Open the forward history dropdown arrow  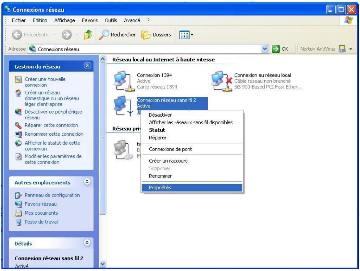coord(77,35)
